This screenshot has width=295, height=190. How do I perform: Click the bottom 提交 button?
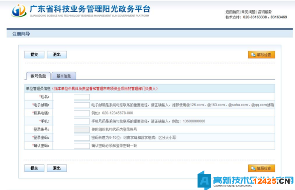click(34, 168)
